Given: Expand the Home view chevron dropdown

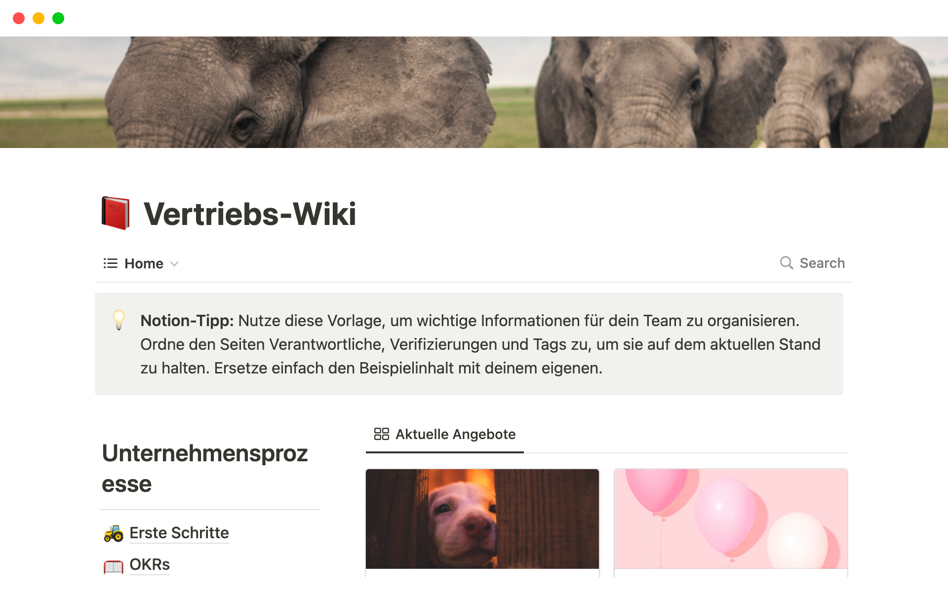Looking at the screenshot, I should coord(174,264).
